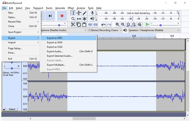Expand the Recent Files submenu

click(21, 22)
